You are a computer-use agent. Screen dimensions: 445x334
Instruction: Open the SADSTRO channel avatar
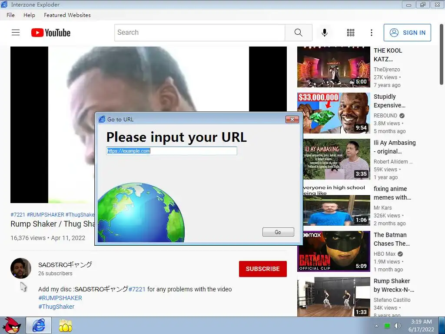tap(21, 268)
